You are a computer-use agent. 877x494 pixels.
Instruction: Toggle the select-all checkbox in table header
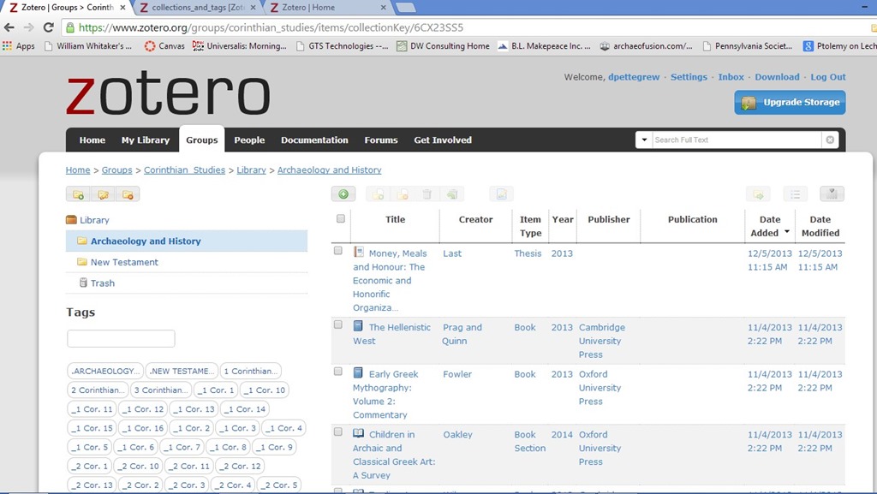pos(340,219)
